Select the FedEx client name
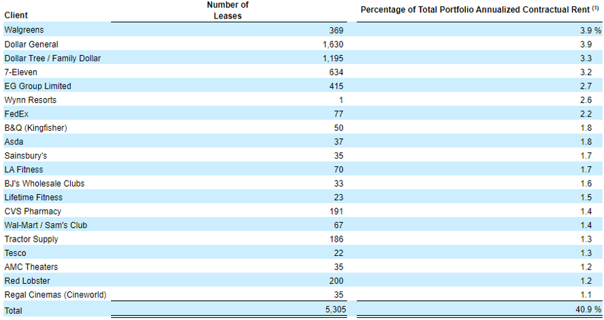Image resolution: width=604 pixels, height=320 pixels. (16, 114)
